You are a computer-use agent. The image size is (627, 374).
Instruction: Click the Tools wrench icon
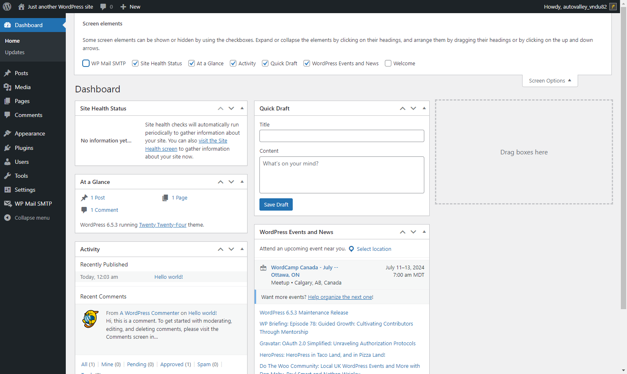tap(7, 176)
